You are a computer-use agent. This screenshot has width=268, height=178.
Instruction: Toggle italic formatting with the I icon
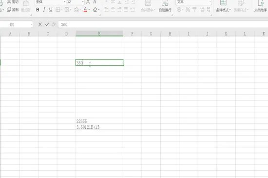[44, 10]
